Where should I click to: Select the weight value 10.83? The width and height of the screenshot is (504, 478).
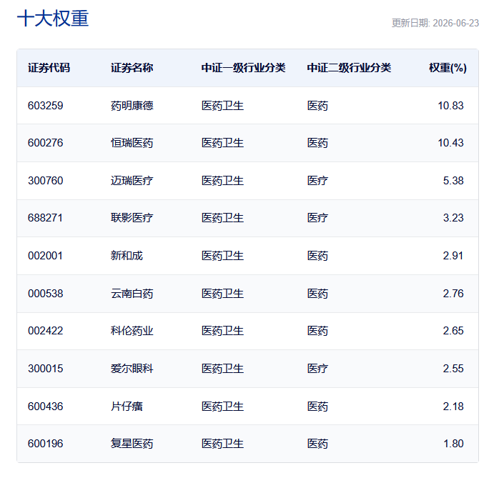pos(450,106)
